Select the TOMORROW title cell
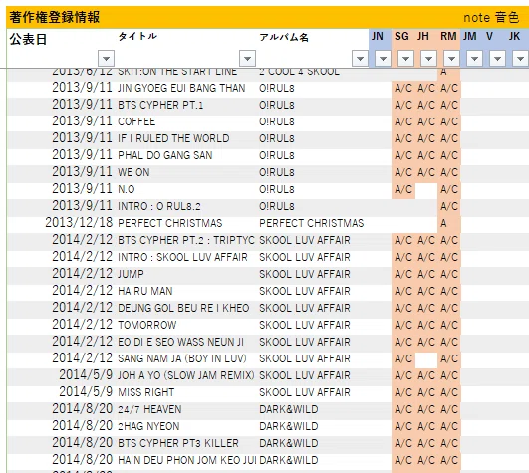This screenshot has width=529, height=473. tap(146, 325)
